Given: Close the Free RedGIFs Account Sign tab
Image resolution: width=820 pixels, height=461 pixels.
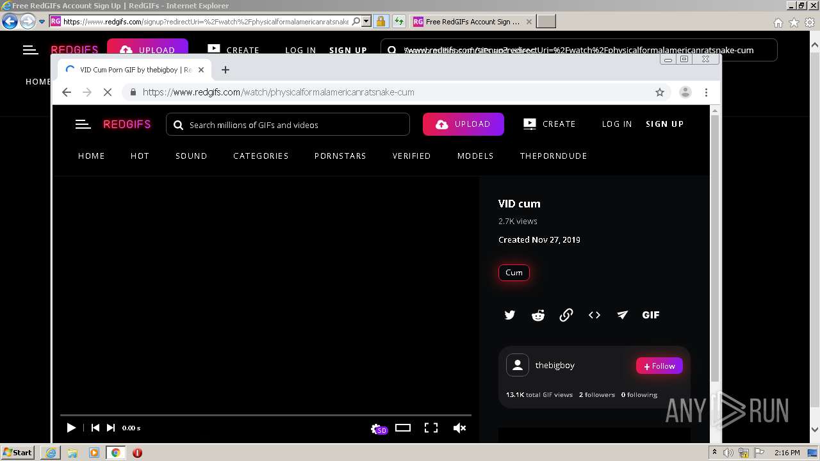Looking at the screenshot, I should point(529,22).
